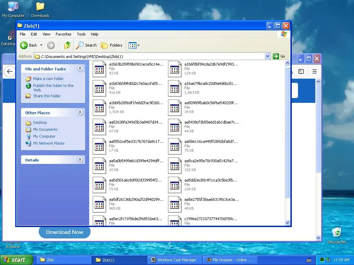
Task: Select the My Computer desktop icon
Action: tap(13, 6)
